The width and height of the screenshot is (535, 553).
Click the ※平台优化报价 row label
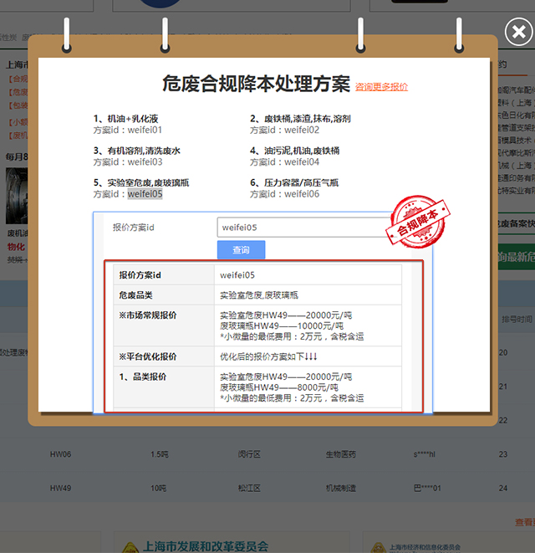point(148,356)
